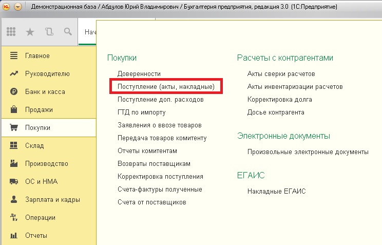Open the search magnifier icon
Viewport: 382px width, 245px height.
68,32
